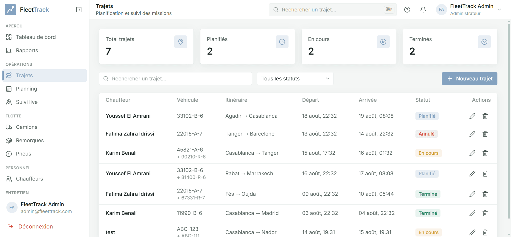Delete the Casablanca → Nador trip
511x237 pixels.
pos(485,232)
